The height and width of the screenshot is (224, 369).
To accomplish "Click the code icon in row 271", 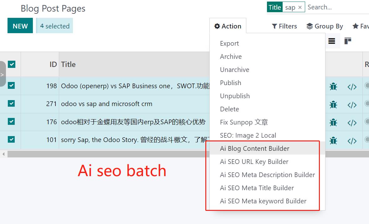I will pos(352,105).
